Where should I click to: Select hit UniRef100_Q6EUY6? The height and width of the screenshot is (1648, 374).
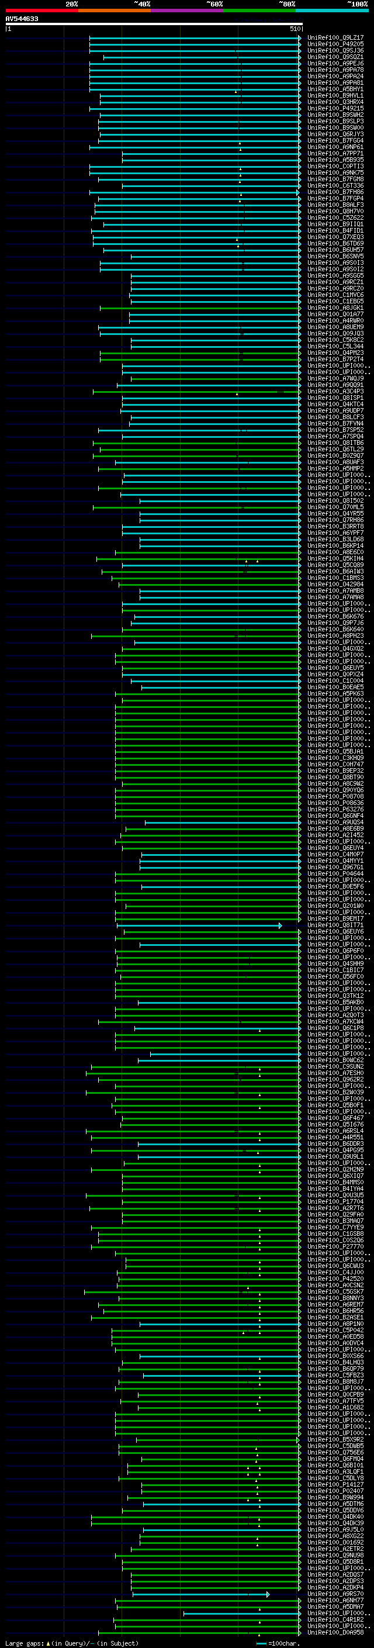pos(335,931)
